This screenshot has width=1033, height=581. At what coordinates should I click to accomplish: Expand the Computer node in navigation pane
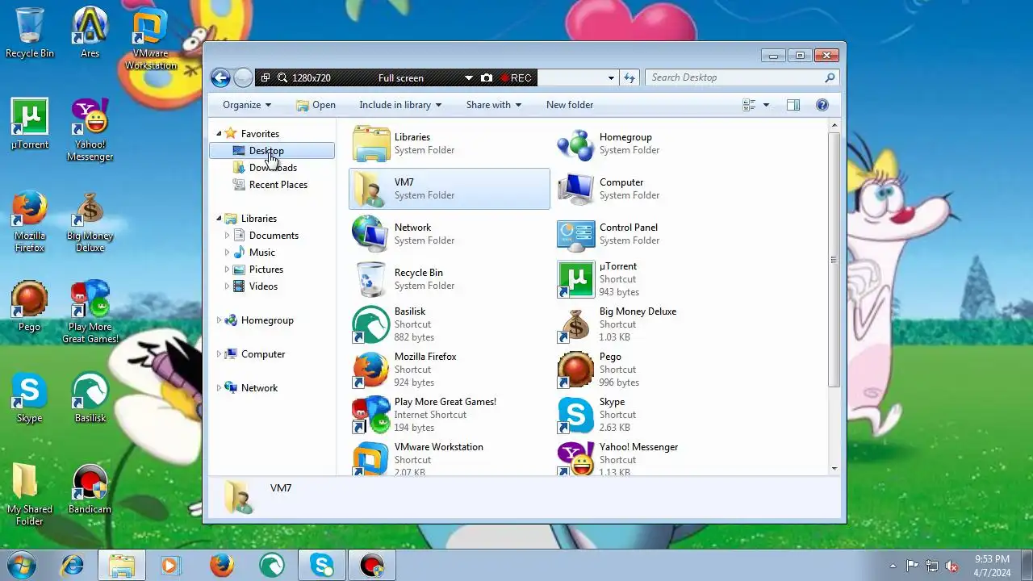[x=219, y=354]
